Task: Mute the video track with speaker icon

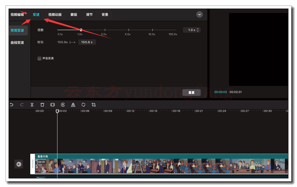Action: tap(19, 164)
